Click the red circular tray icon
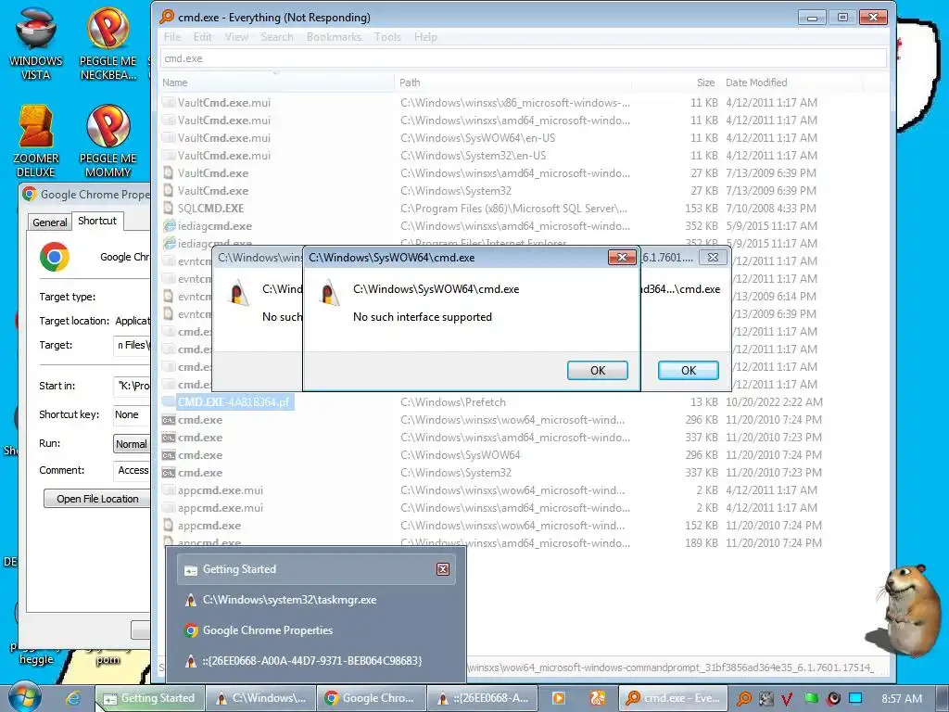Viewport: 949px width, 712px height. tap(833, 698)
